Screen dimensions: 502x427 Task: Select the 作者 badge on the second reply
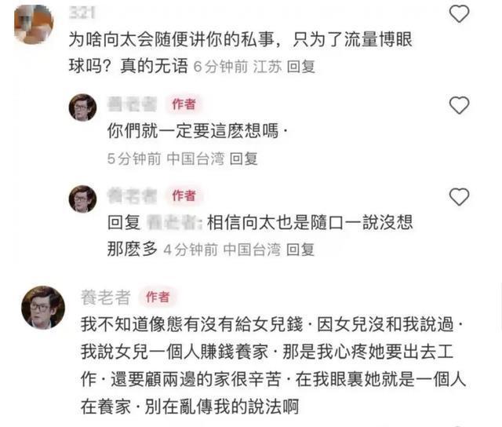pos(184,195)
